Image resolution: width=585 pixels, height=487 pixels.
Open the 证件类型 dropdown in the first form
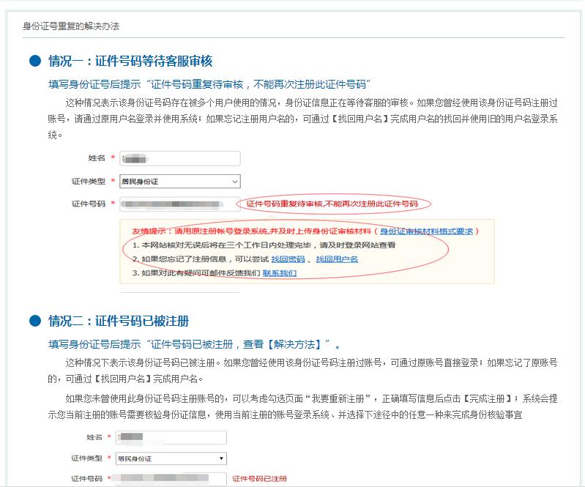(x=179, y=181)
